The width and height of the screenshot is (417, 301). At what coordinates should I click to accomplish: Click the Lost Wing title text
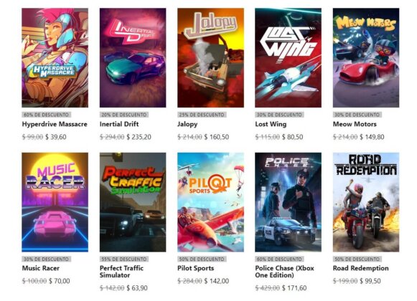coord(271,124)
